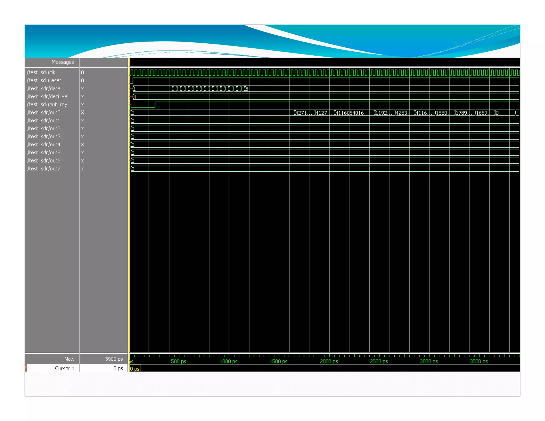Click the Cursor 1 value 0 ps field
This screenshot has width=545, height=421.
(118, 368)
